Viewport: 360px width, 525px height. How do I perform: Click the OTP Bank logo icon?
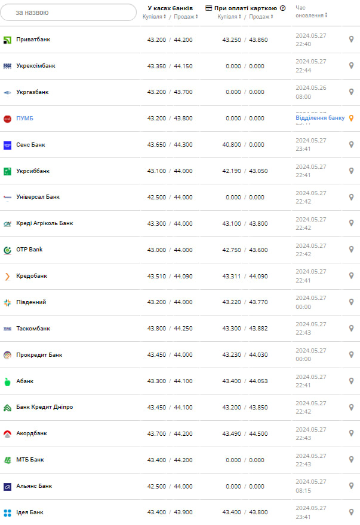point(8,250)
